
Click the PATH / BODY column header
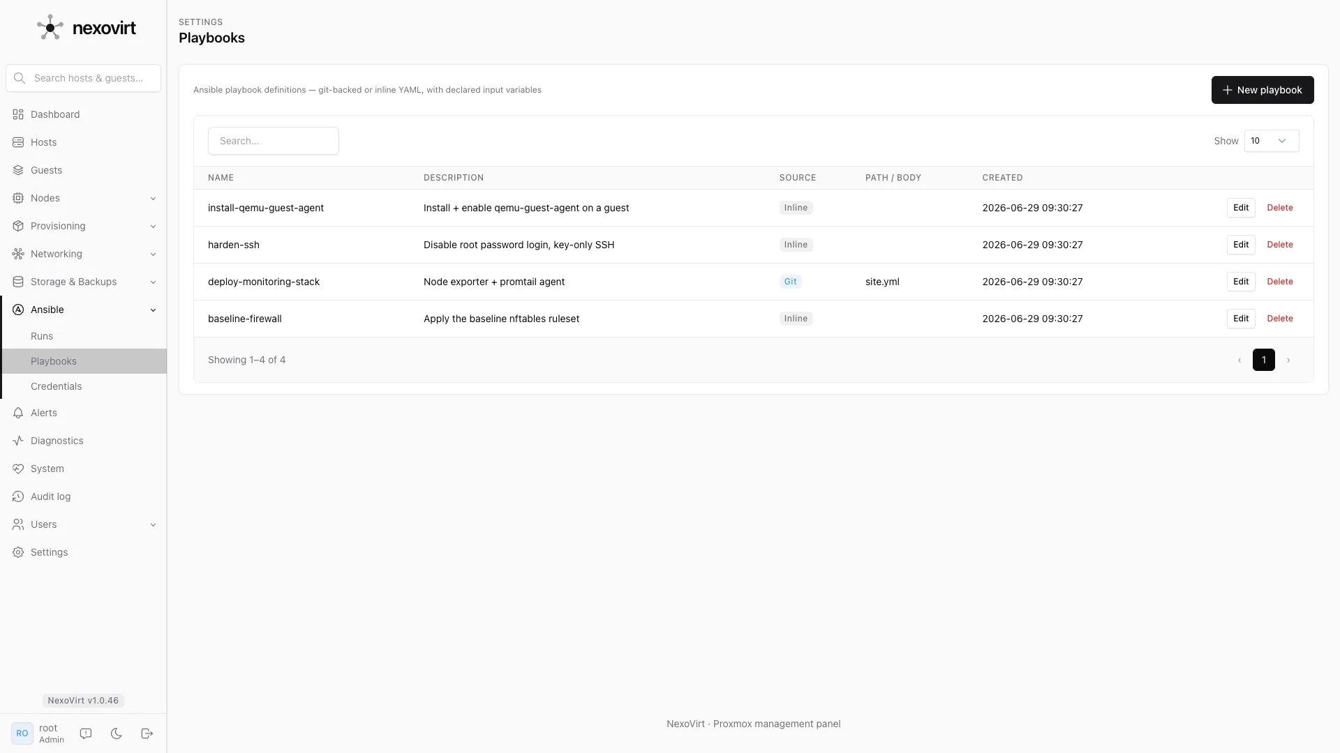point(893,178)
